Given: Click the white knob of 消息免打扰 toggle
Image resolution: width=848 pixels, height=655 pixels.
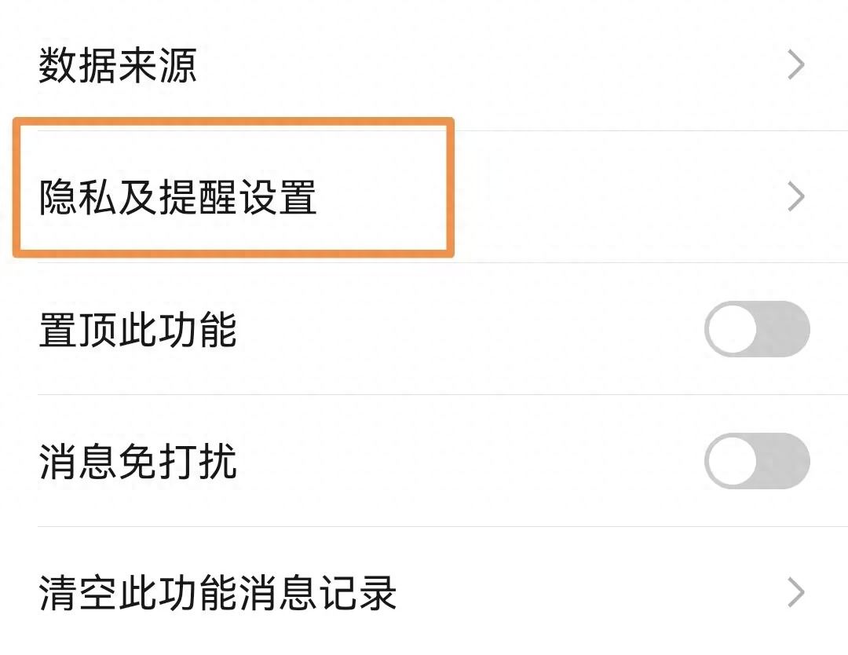Looking at the screenshot, I should tap(732, 461).
